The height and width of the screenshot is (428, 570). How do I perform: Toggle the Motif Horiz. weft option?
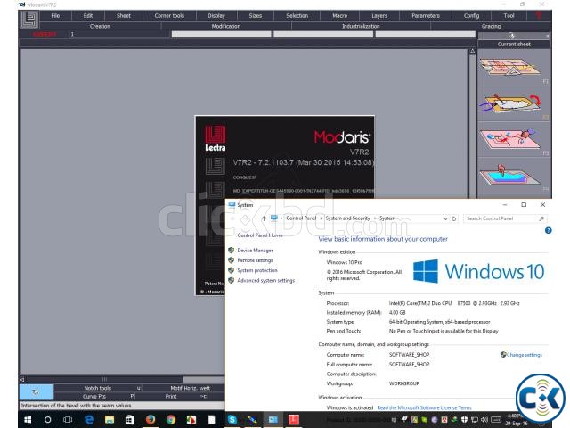tap(190, 388)
